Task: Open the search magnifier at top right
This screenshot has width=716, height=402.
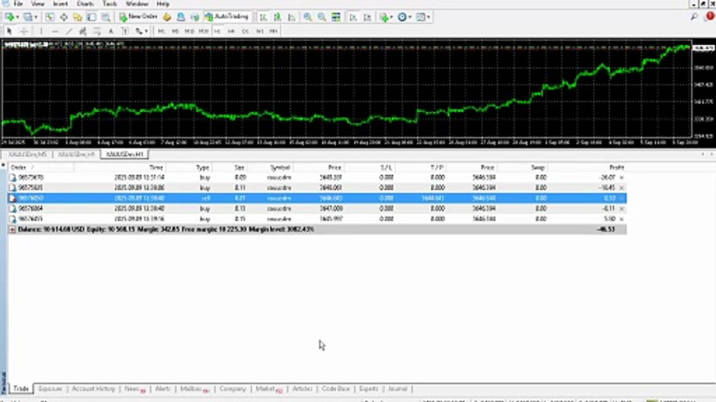Action: pos(694,17)
